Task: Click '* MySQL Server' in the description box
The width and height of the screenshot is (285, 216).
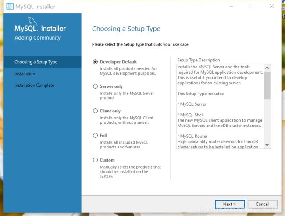Action: tap(192, 104)
